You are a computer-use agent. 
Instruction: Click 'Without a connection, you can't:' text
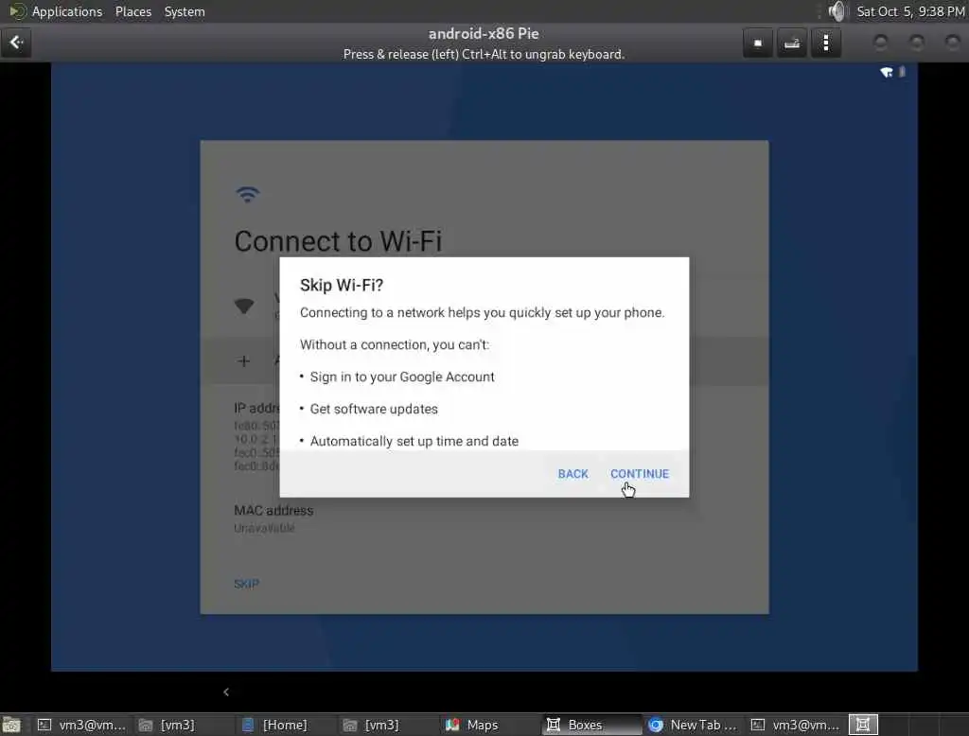(395, 345)
